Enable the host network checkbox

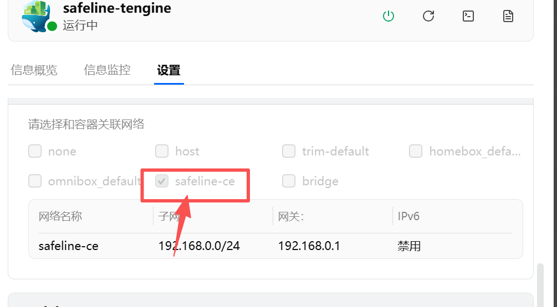(162, 151)
